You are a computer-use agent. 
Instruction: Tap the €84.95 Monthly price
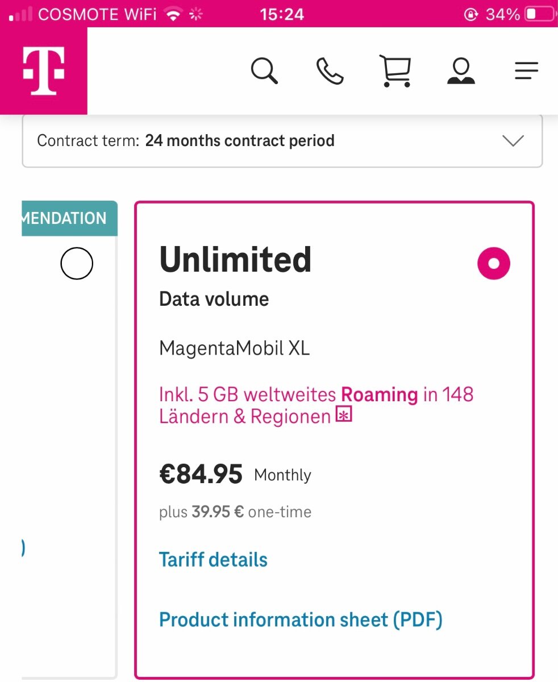pos(235,475)
